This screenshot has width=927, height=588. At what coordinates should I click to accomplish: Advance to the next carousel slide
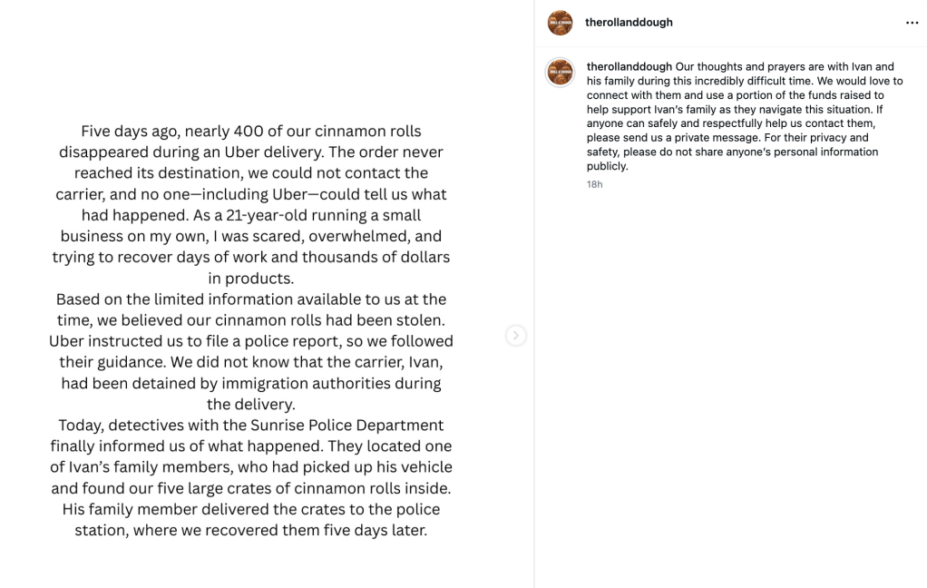pyautogui.click(x=515, y=336)
